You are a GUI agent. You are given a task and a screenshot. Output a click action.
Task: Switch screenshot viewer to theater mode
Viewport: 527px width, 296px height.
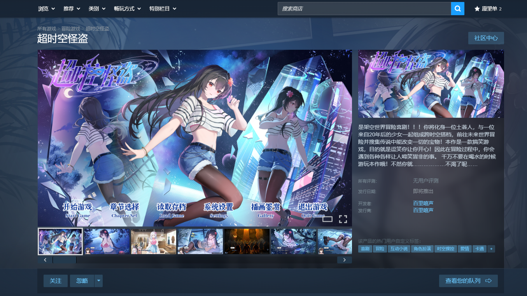point(327,219)
